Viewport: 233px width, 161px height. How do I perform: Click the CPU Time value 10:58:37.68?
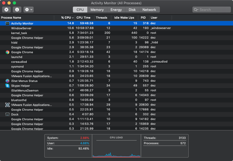(85, 28)
